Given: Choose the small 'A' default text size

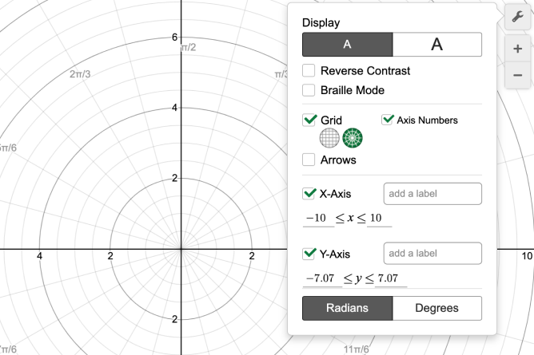Looking at the screenshot, I should [347, 45].
